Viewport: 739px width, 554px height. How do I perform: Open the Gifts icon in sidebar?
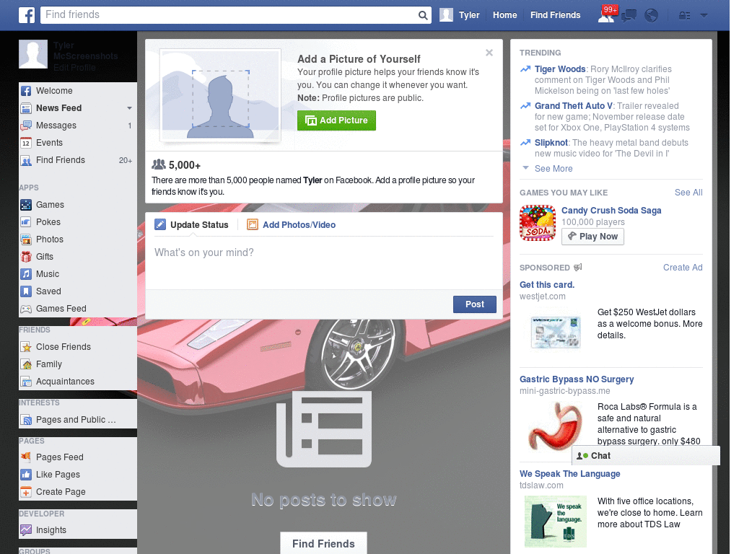tap(26, 257)
